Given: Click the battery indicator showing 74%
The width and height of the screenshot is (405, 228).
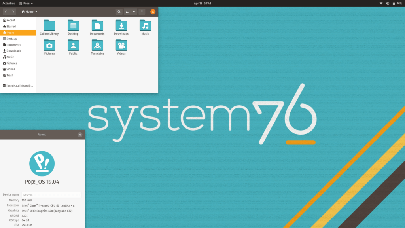Looking at the screenshot, I should pyautogui.click(x=396, y=3).
